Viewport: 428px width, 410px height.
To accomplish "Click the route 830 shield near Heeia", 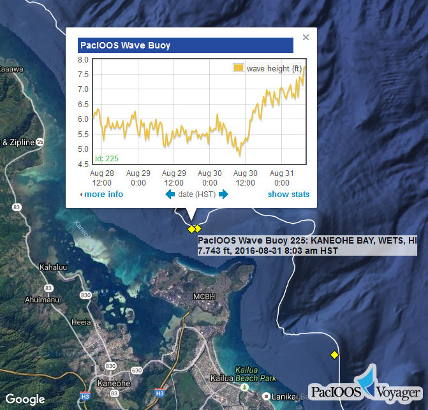I will [85, 295].
